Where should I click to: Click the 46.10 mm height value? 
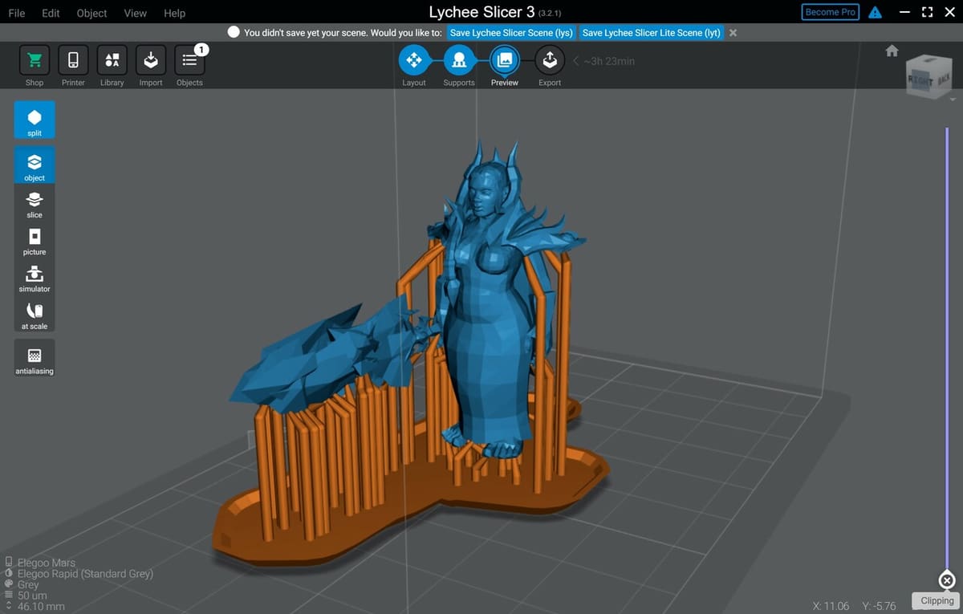(41, 607)
